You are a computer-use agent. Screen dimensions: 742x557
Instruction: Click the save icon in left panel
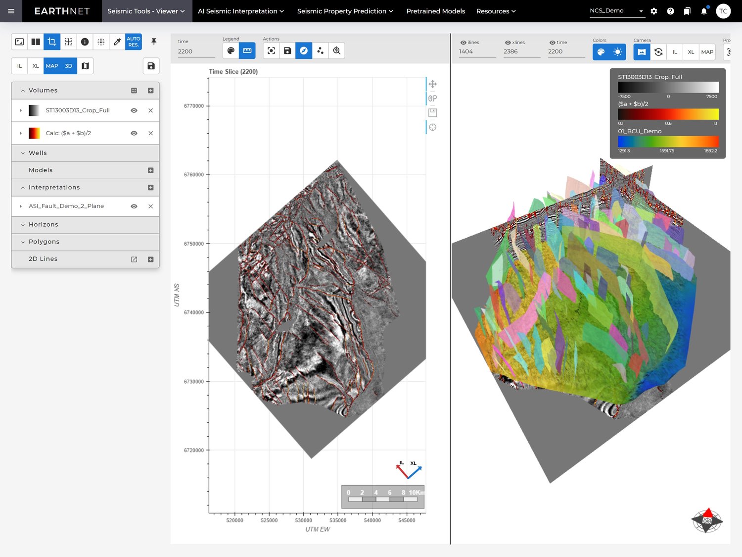pos(151,66)
